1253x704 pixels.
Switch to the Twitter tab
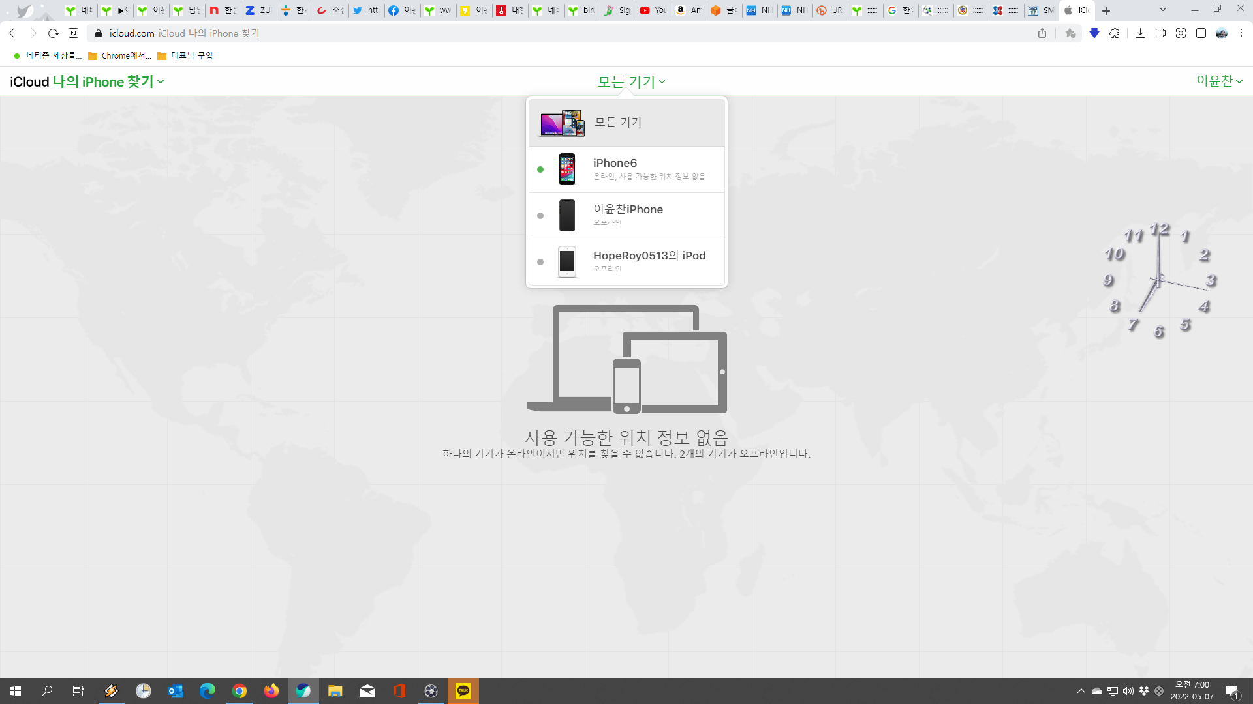365,10
